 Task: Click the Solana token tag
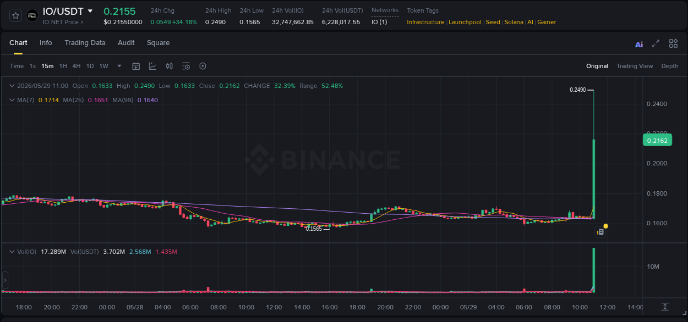pyautogui.click(x=514, y=22)
